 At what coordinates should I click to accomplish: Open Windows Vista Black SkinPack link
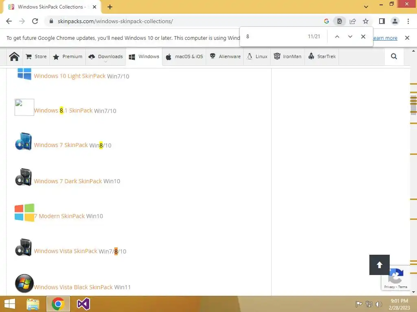click(x=73, y=287)
